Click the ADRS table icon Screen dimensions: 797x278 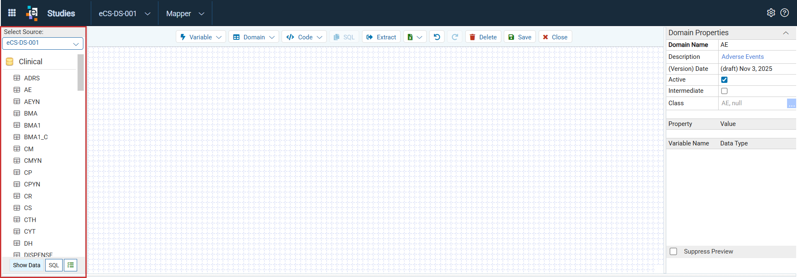[x=17, y=78]
